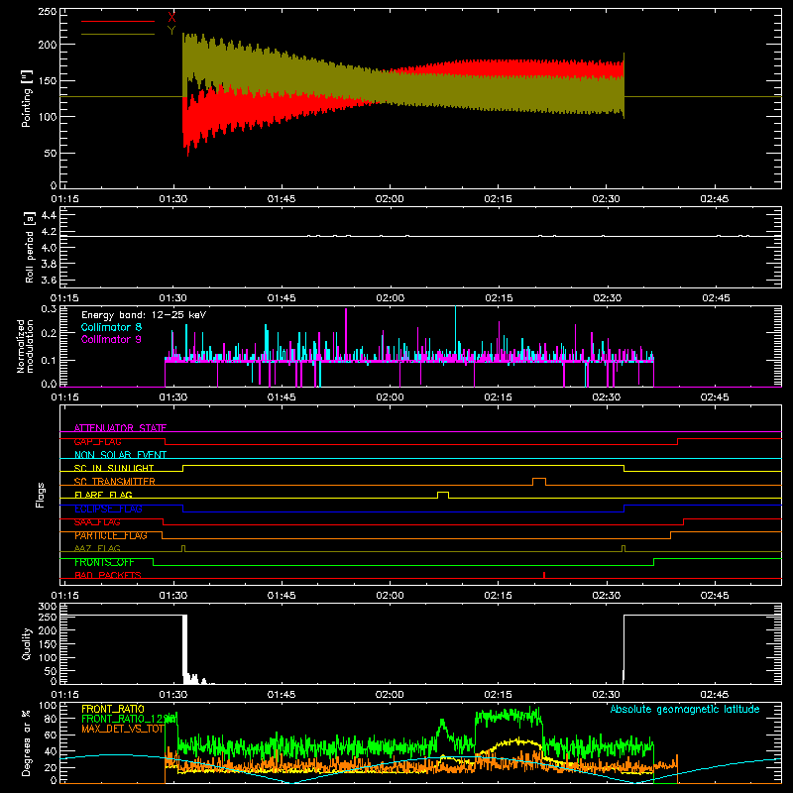Click the 4.2 tick on Roll period axis

coord(49,232)
